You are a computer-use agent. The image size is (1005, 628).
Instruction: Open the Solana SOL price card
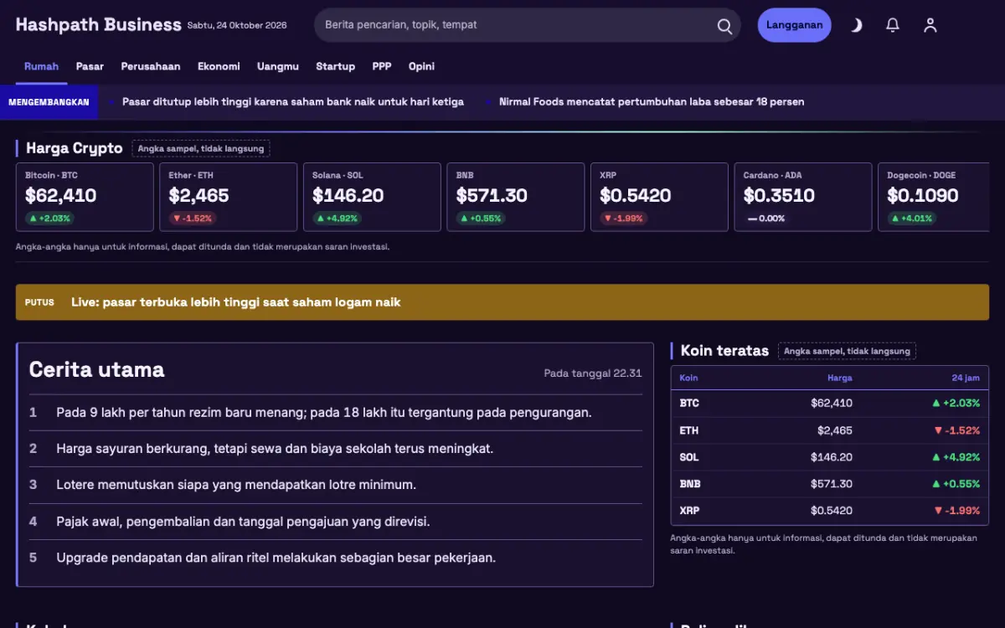coord(372,197)
